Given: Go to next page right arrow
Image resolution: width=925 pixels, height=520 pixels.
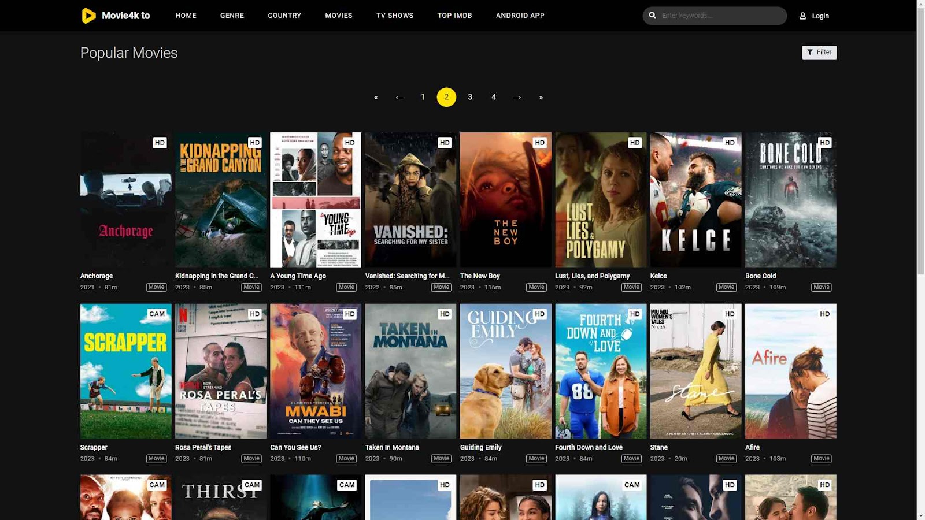Looking at the screenshot, I should click(517, 98).
